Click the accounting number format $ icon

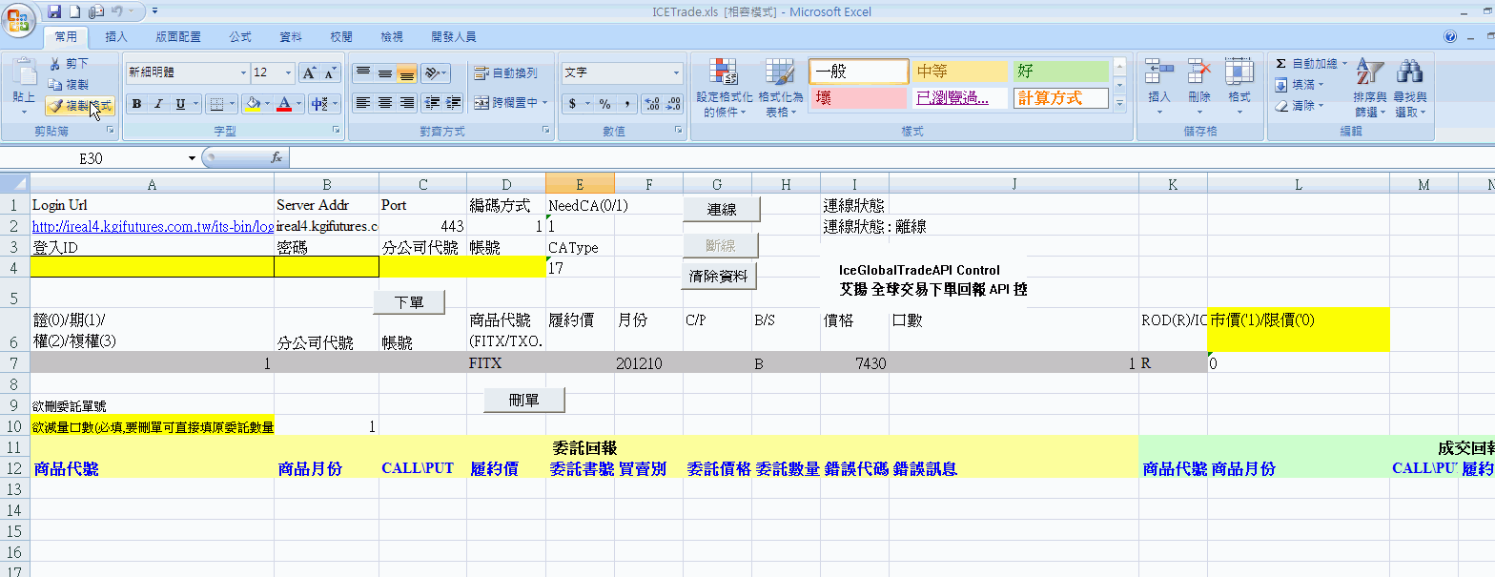click(x=572, y=103)
